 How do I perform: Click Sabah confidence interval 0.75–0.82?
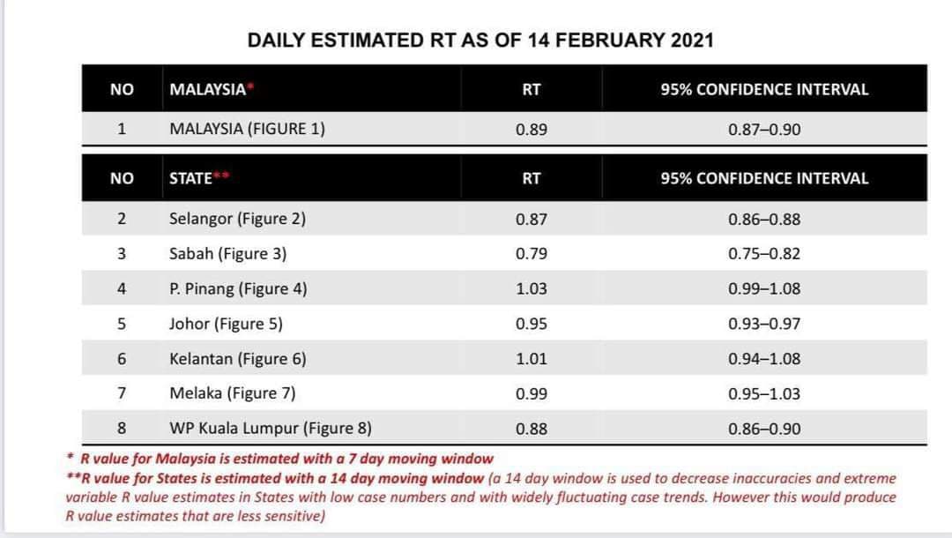point(764,254)
